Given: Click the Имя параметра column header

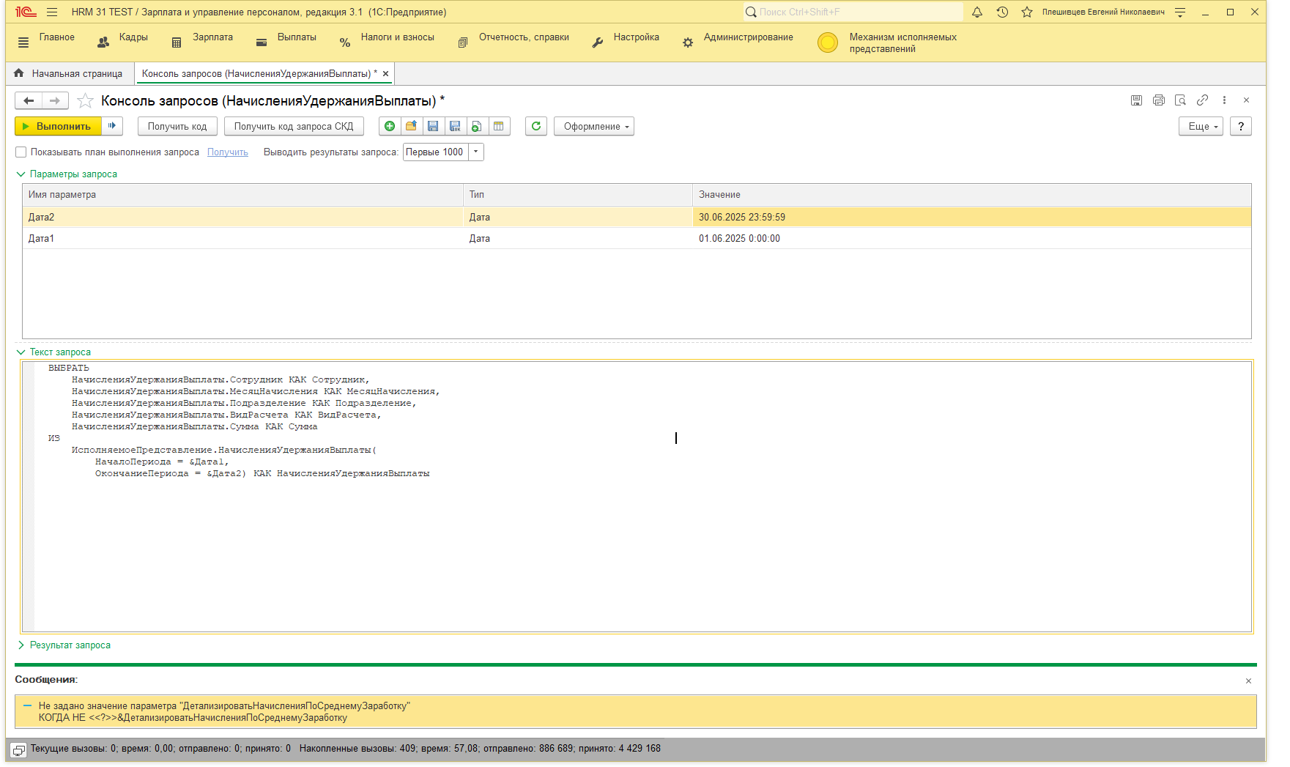Looking at the screenshot, I should (242, 195).
